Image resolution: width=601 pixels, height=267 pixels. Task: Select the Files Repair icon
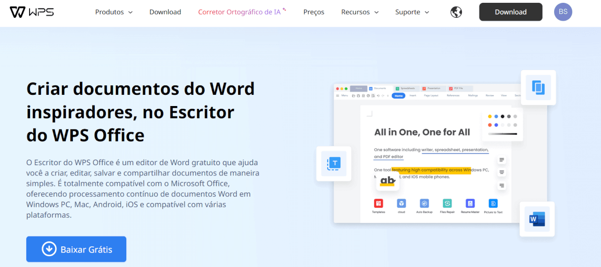tap(447, 203)
